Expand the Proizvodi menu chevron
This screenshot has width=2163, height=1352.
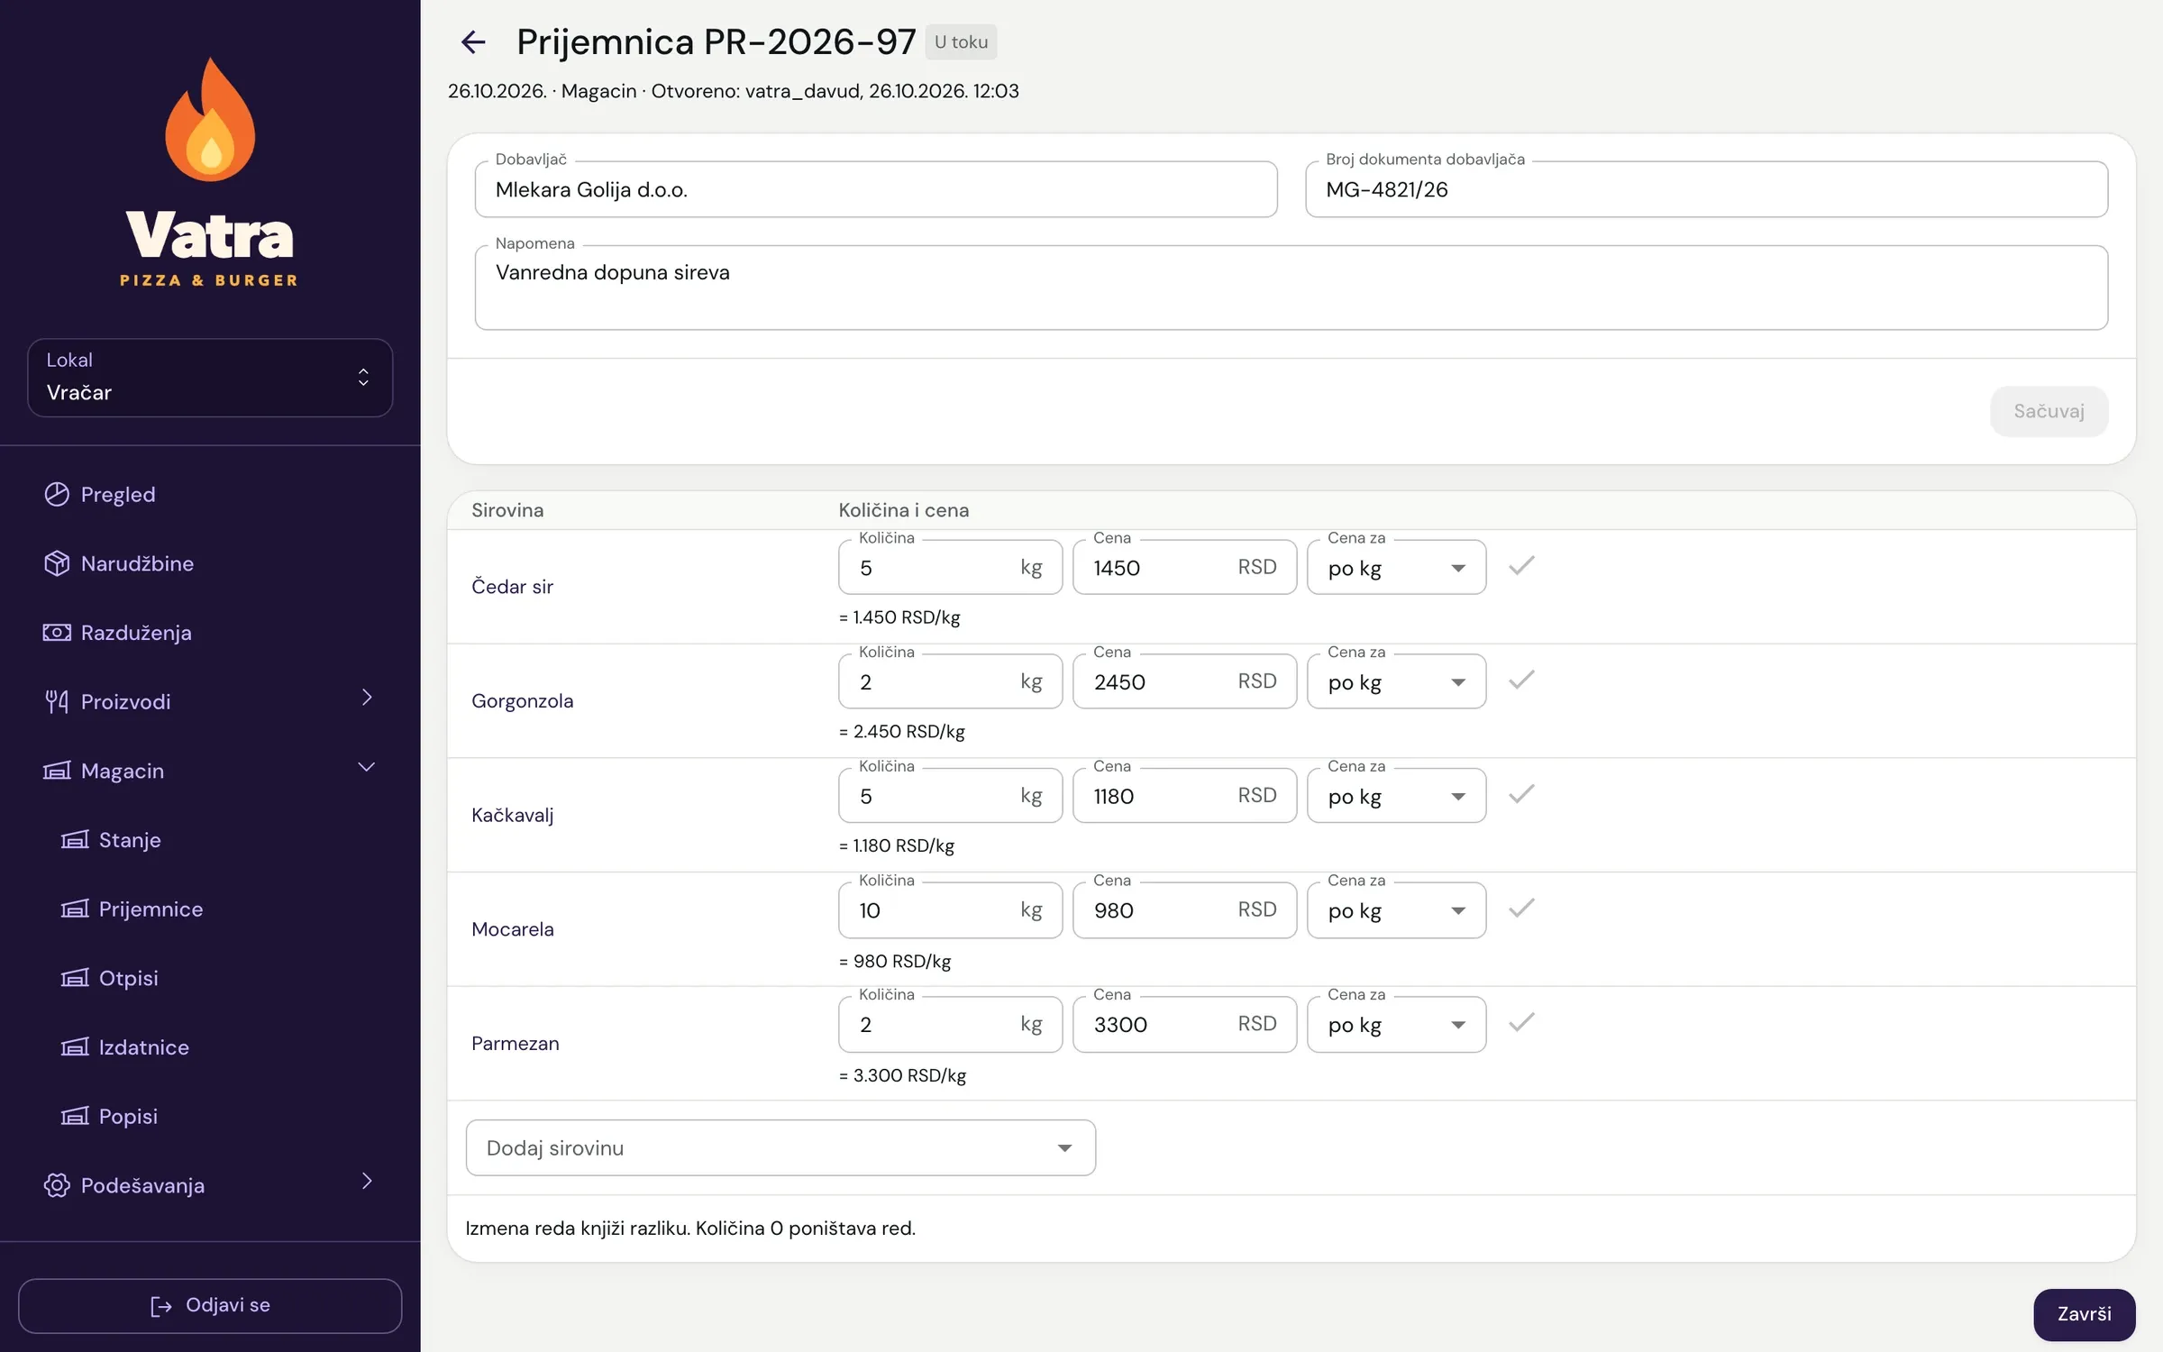[x=367, y=698]
